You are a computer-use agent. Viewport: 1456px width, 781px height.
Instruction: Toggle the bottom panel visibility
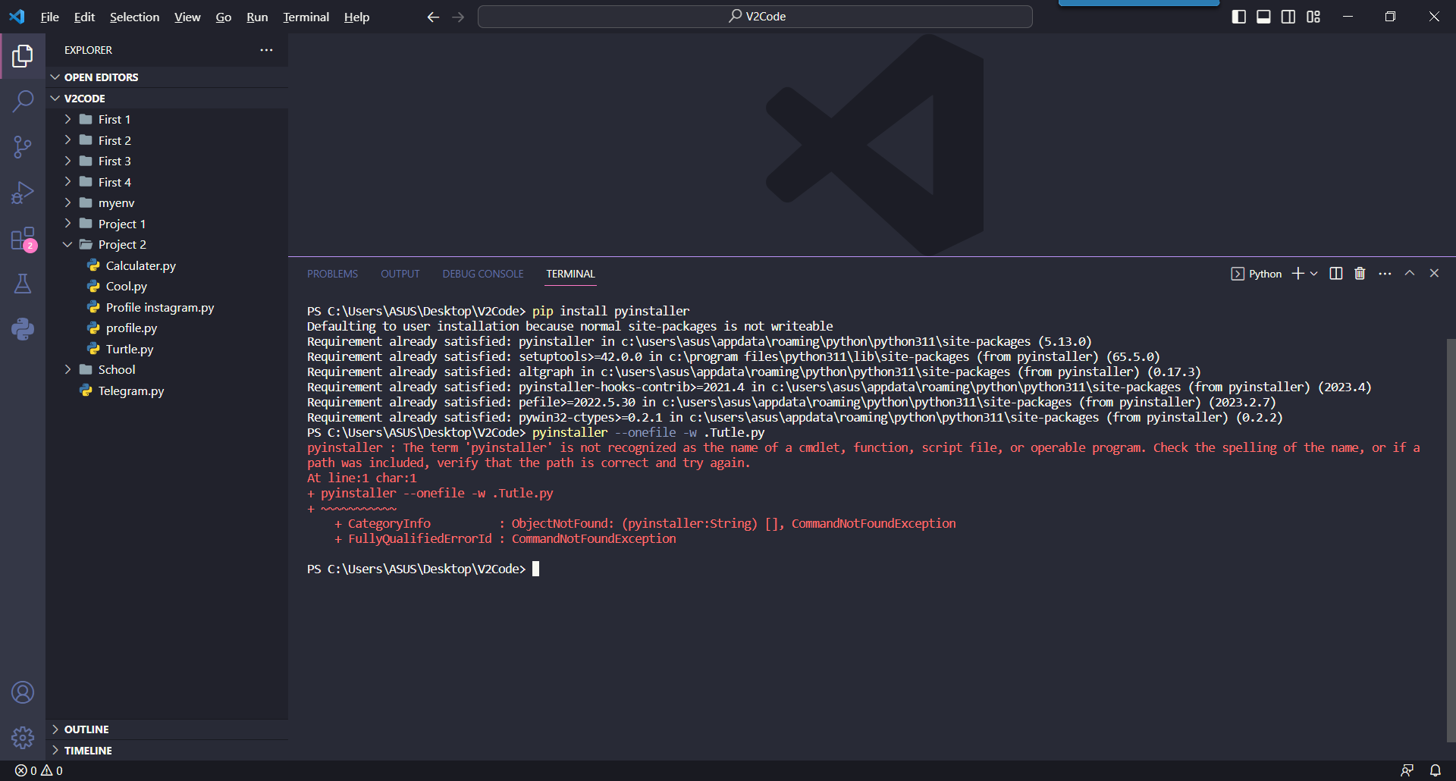(1263, 17)
